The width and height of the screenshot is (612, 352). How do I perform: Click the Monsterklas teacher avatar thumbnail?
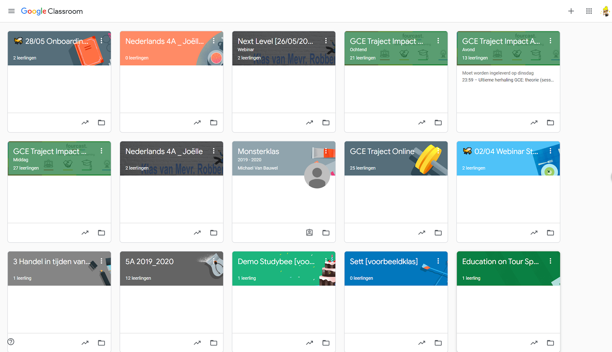[317, 175]
